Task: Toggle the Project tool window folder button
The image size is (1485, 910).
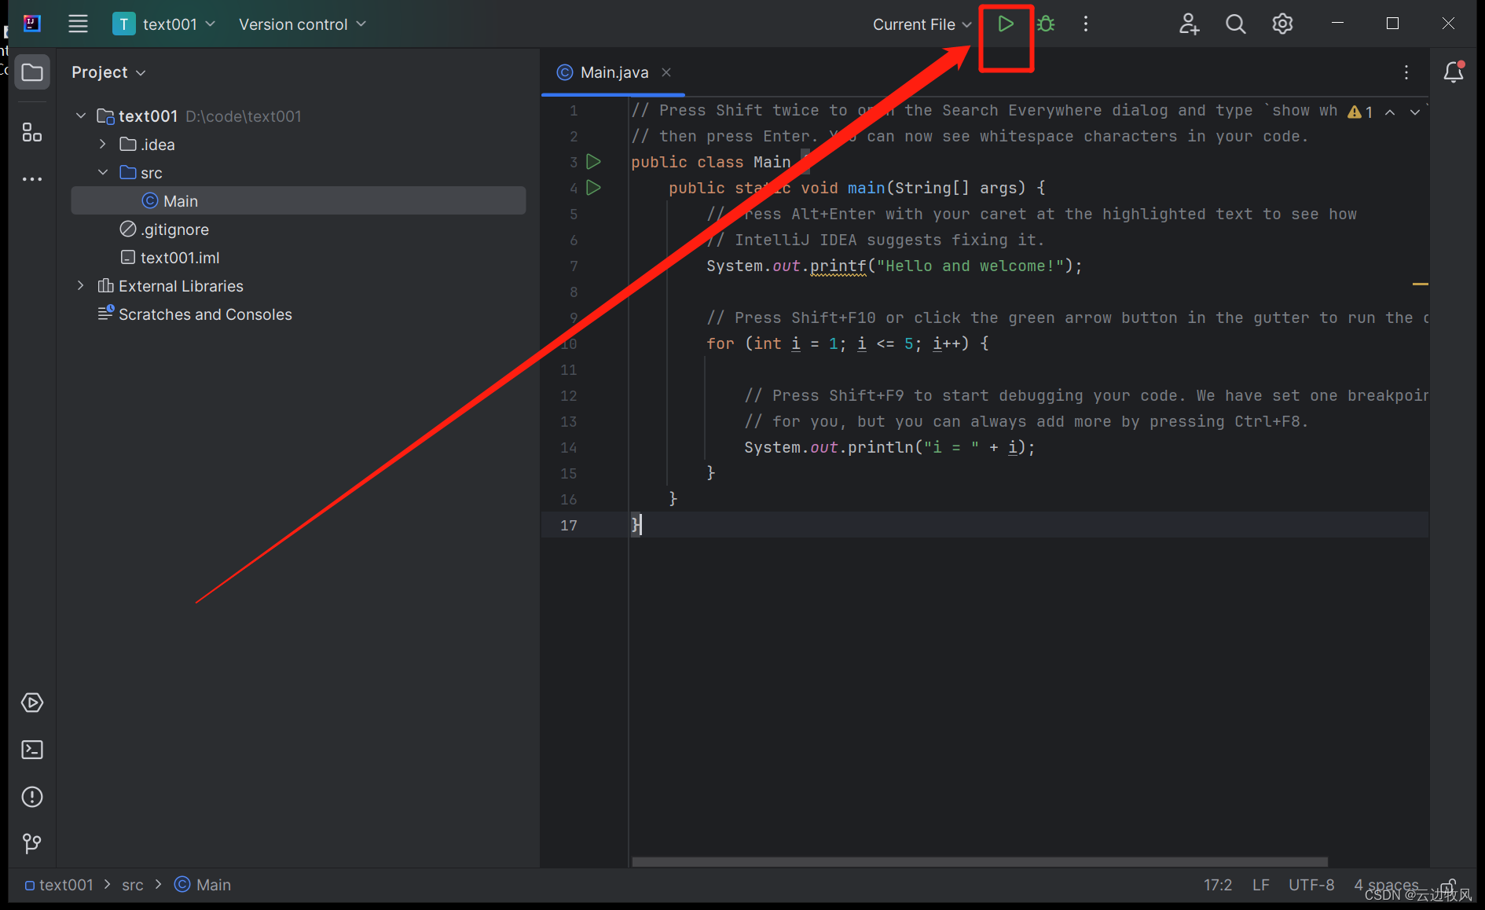Action: tap(32, 72)
